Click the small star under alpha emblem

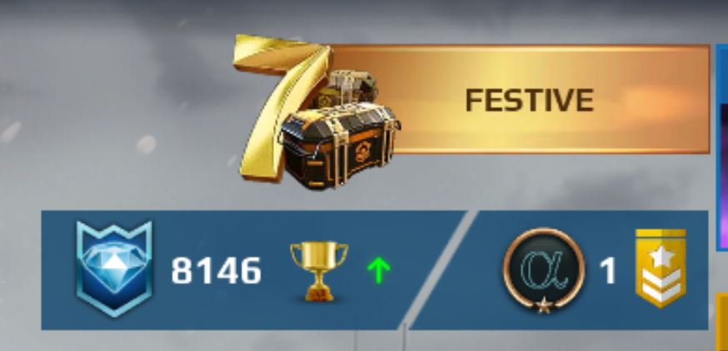(x=544, y=305)
